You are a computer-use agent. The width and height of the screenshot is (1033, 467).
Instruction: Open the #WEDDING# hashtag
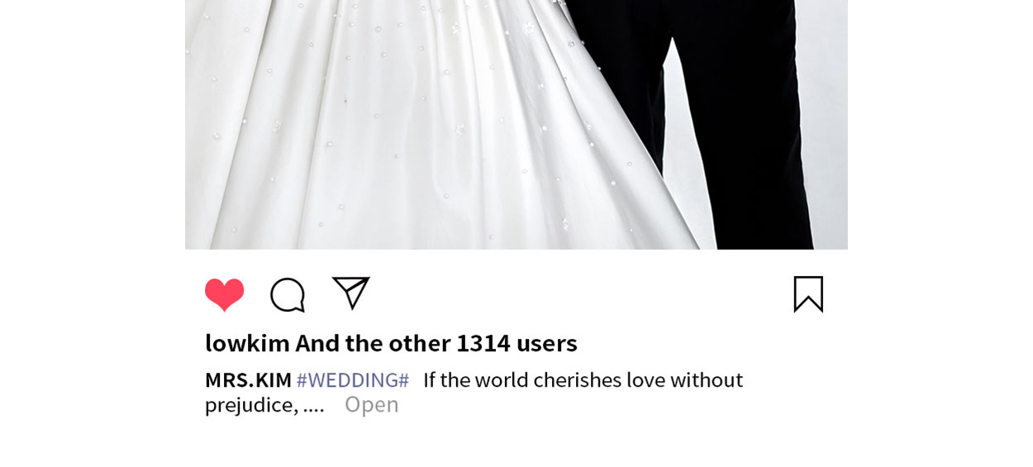coord(353,379)
